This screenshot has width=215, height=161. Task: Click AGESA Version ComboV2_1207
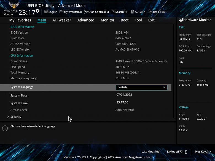[126, 44]
